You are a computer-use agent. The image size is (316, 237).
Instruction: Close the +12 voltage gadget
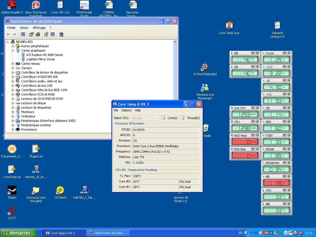click(289, 94)
